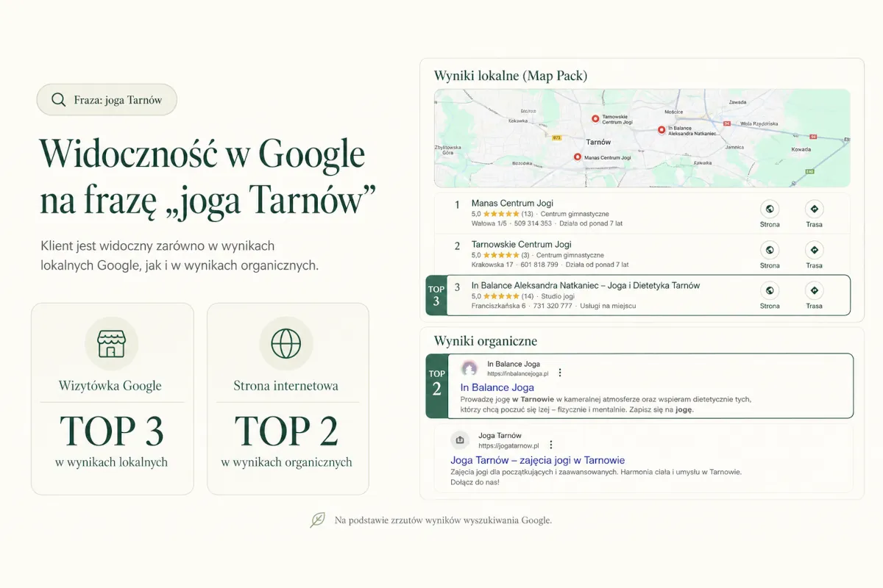883x588 pixels.
Task: Open 'Joga Tarnów – zajęcia jogi w Tarnowie' link
Action: coord(537,460)
